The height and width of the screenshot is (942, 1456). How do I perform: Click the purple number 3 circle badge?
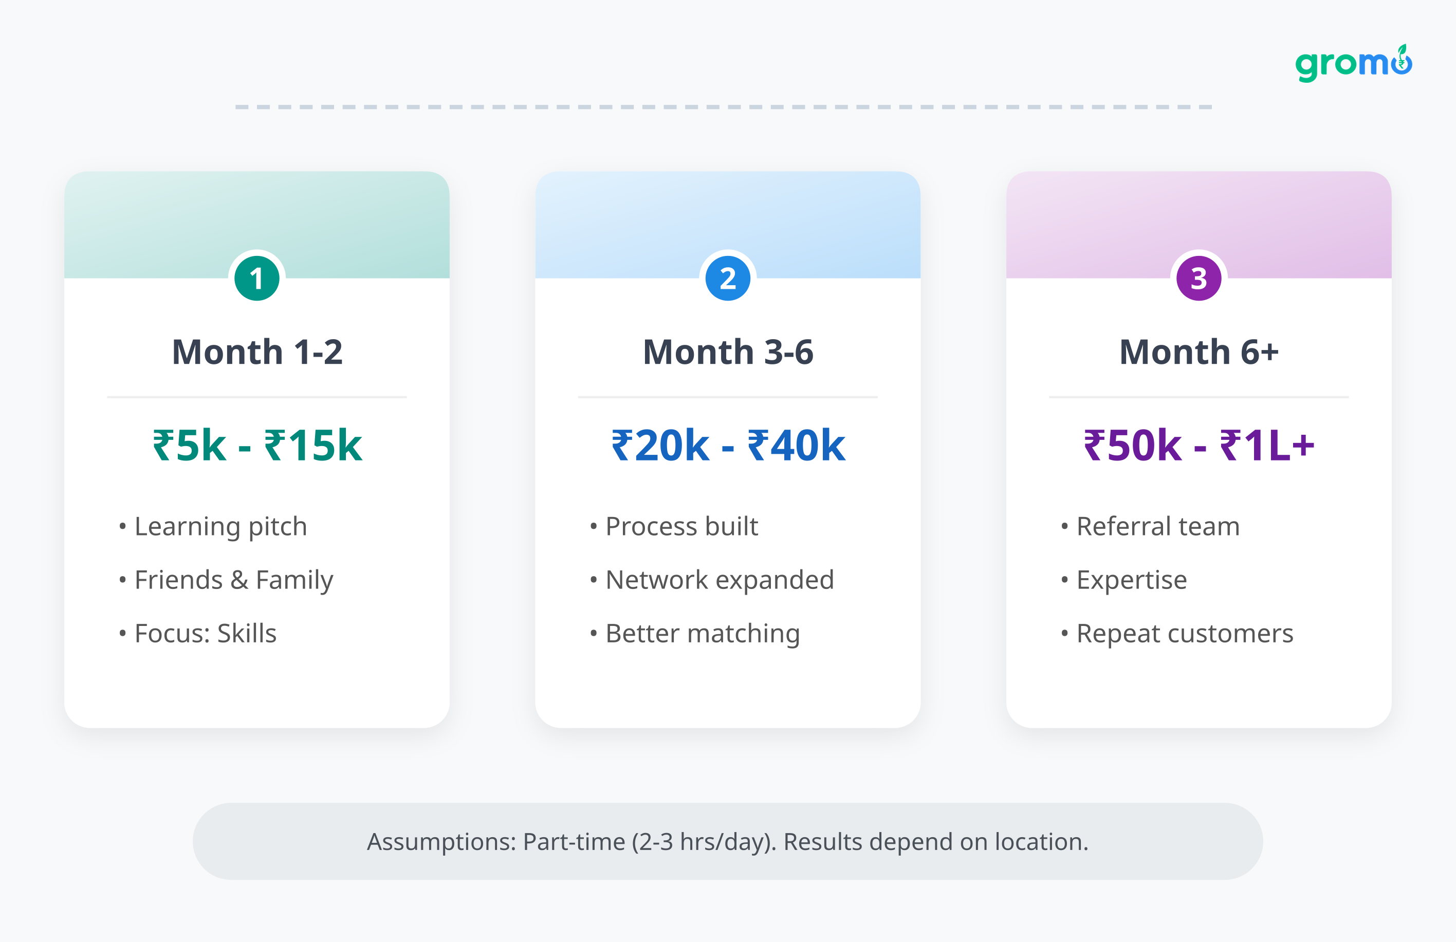(x=1199, y=279)
